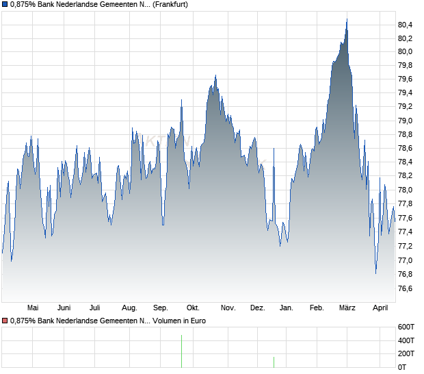Click the 'Jan.' month axis label
424x374 pixels.
287,308
